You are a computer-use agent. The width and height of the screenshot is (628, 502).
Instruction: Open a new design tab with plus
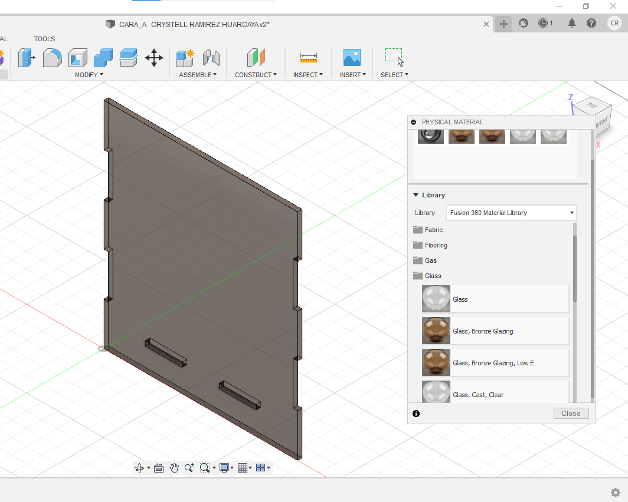503,24
